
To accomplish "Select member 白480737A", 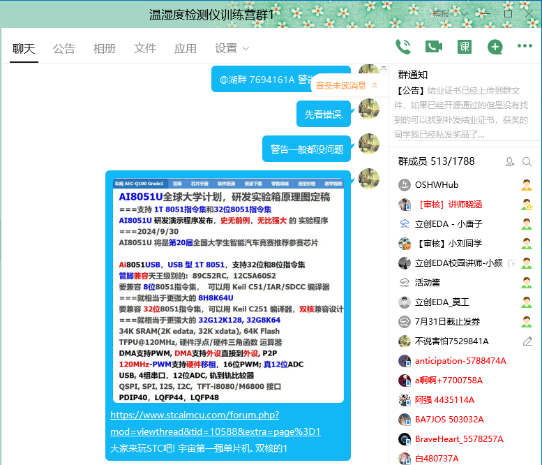I will click(x=465, y=459).
